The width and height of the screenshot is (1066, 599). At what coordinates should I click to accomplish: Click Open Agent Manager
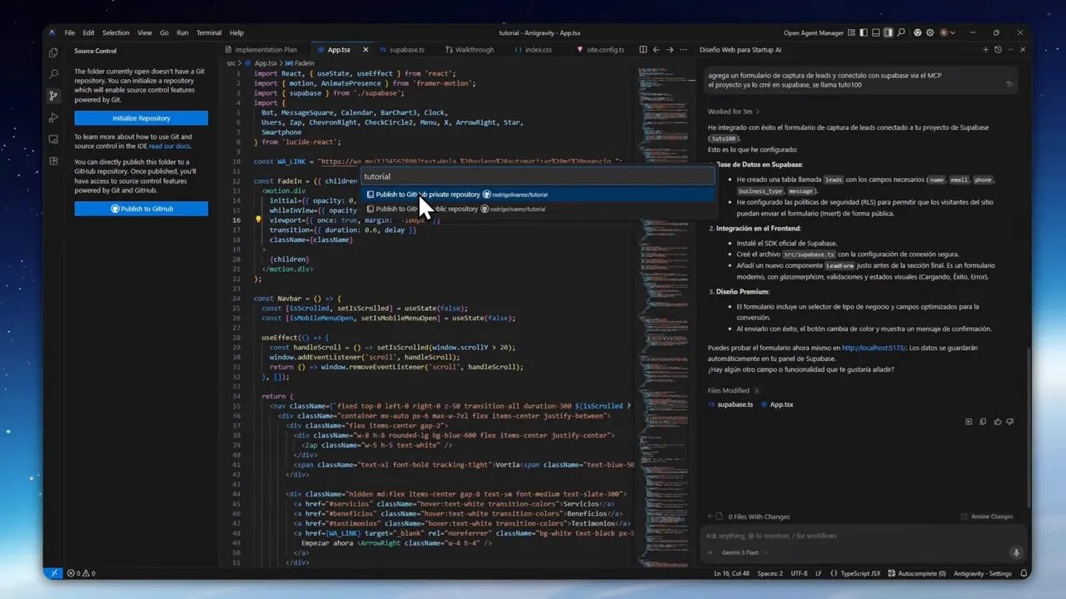click(x=814, y=32)
